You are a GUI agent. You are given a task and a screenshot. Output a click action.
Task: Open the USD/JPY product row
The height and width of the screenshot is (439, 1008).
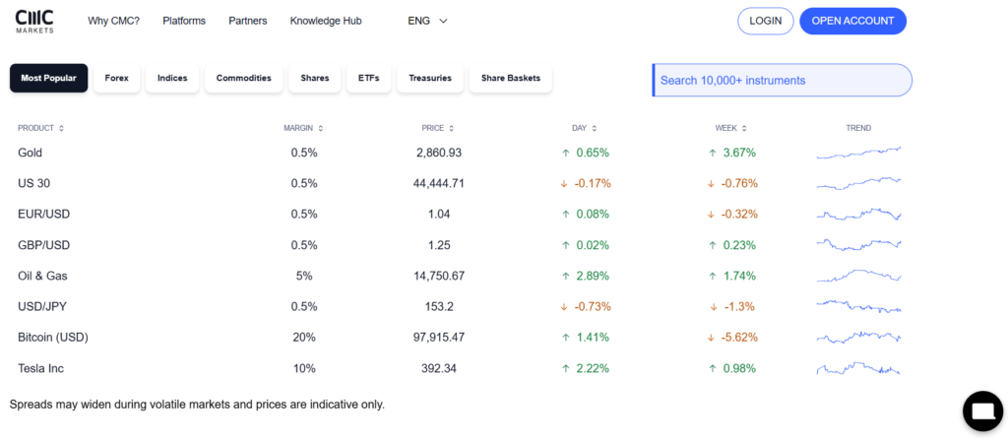click(460, 306)
